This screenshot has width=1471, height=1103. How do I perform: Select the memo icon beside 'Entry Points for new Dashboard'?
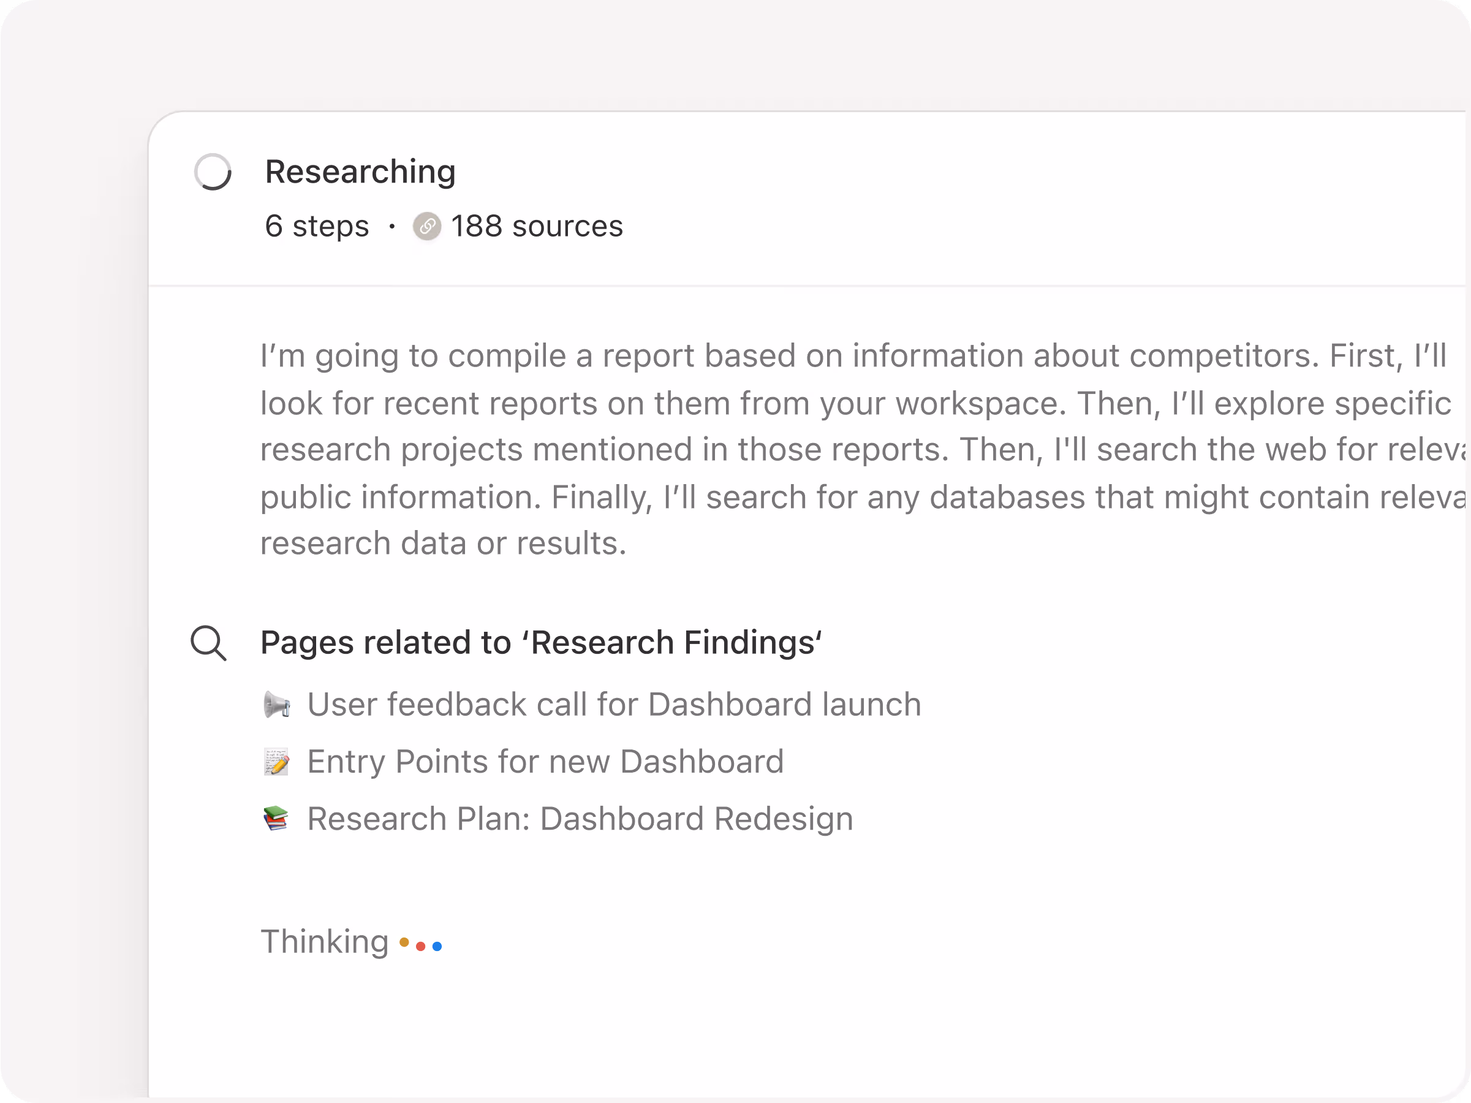[277, 762]
